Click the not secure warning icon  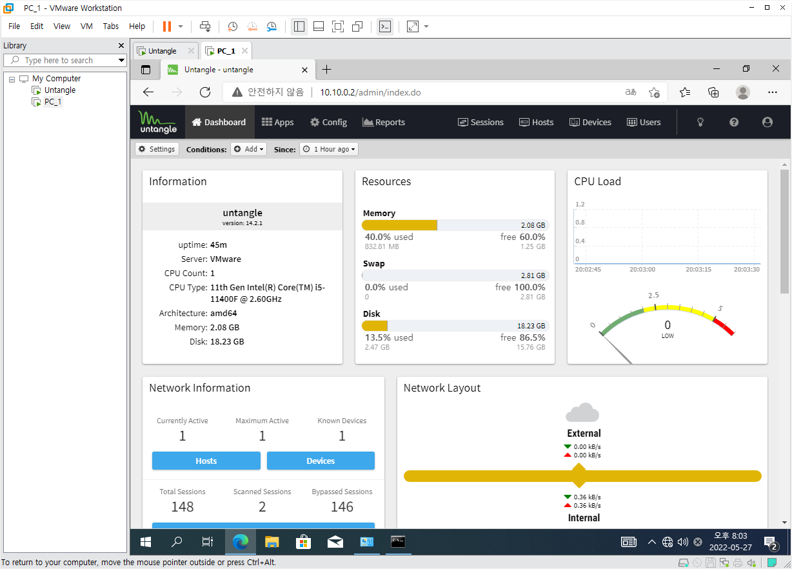[237, 92]
